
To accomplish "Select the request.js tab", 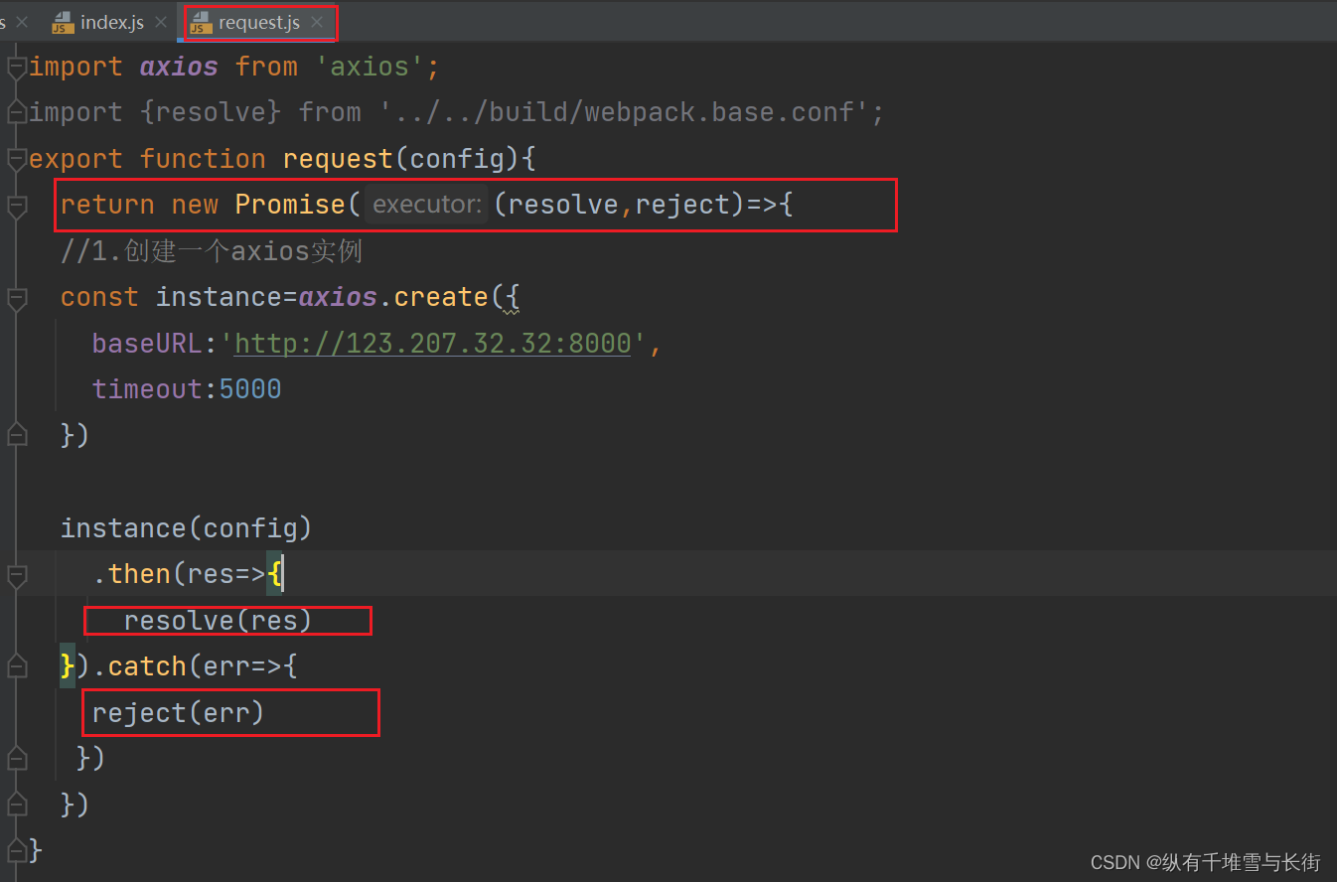I will click(258, 22).
